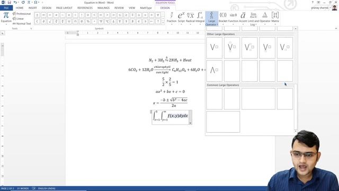Open the Limit and Log dropdown
Viewport: 339px width, 191px height.
click(x=253, y=19)
